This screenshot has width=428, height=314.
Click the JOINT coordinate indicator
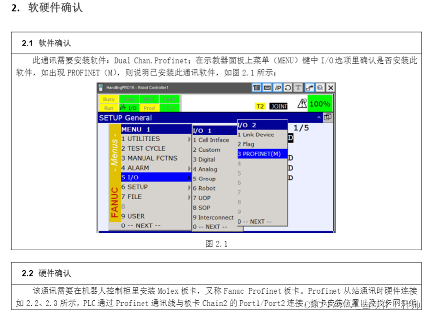coord(279,106)
